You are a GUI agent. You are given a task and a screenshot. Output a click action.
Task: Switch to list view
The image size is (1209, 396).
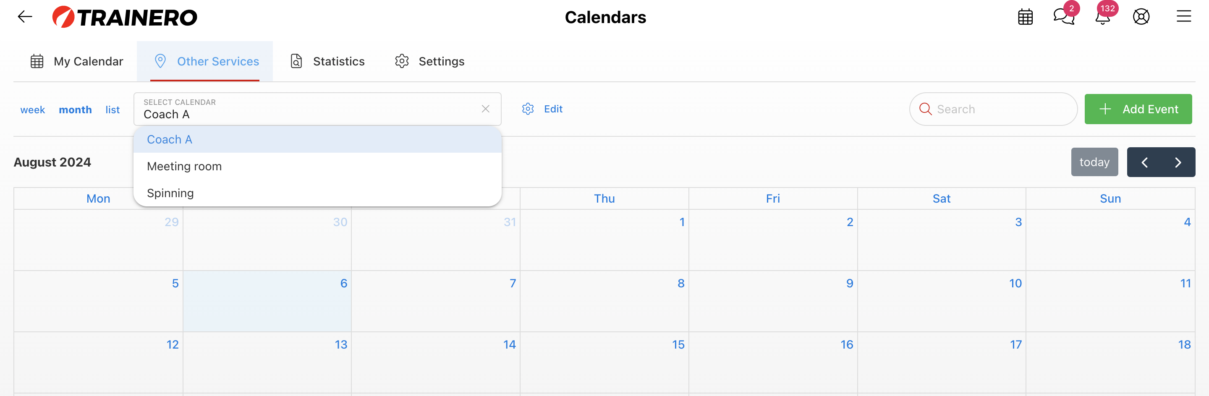(x=112, y=110)
